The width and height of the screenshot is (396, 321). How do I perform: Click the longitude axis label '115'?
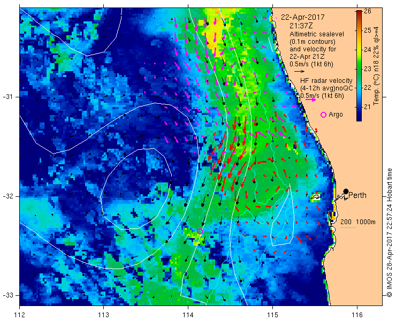(272, 315)
